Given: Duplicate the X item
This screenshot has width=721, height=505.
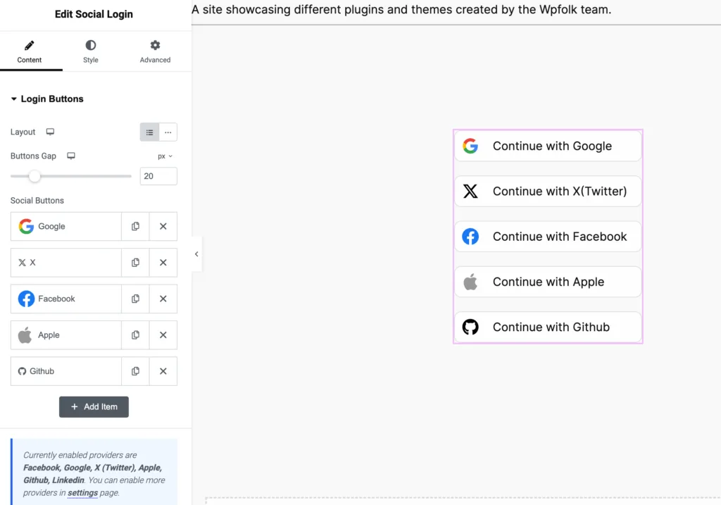Looking at the screenshot, I should (135, 263).
